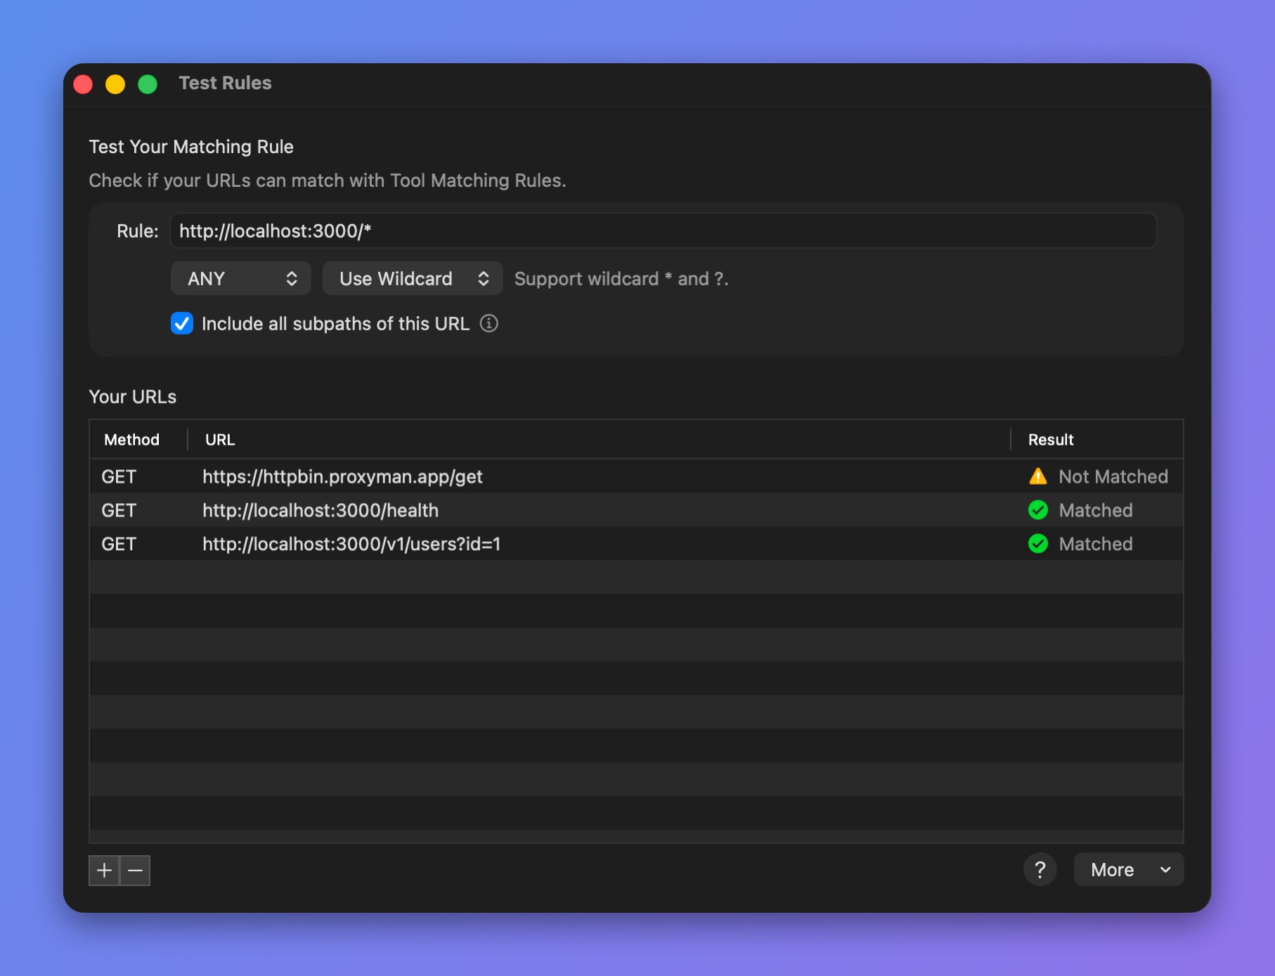1275x976 pixels.
Task: Sort by Method column header
Action: (131, 440)
